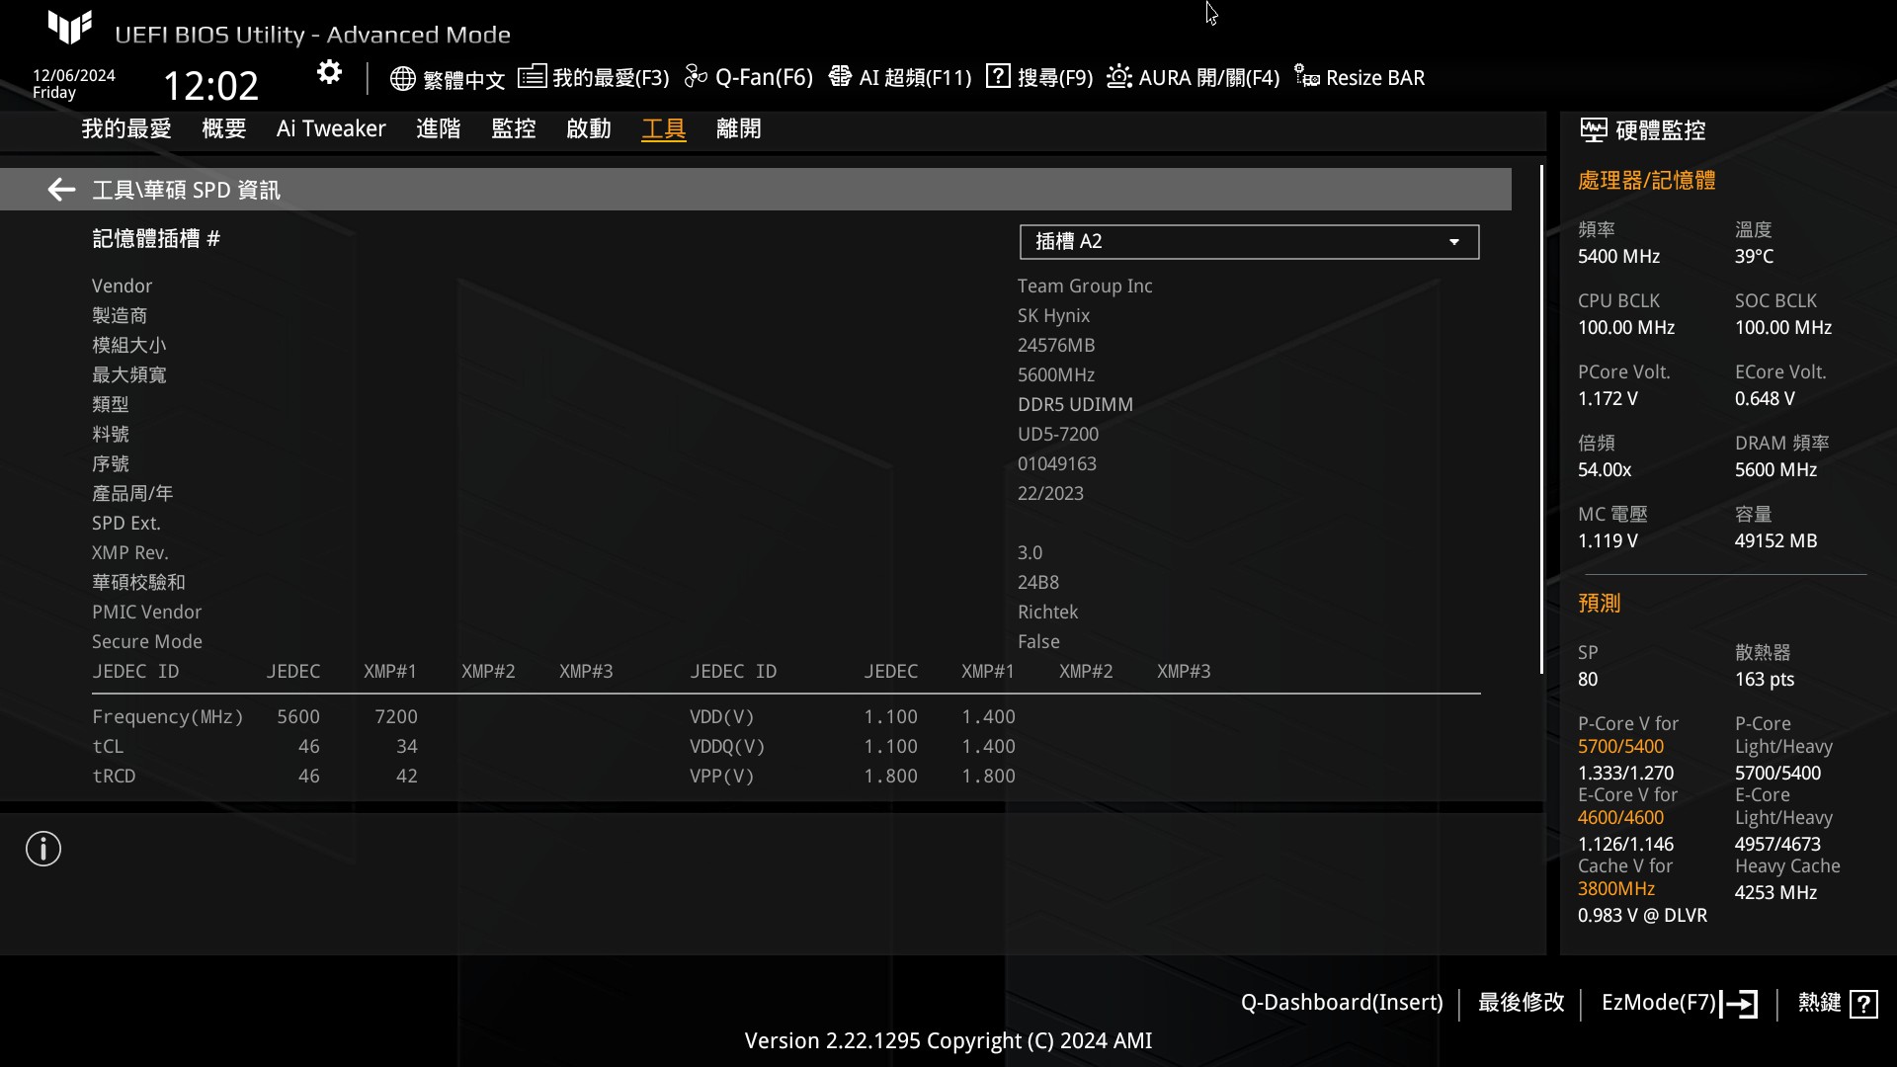Click module size 24576MB
The width and height of the screenshot is (1897, 1067).
[1056, 346]
